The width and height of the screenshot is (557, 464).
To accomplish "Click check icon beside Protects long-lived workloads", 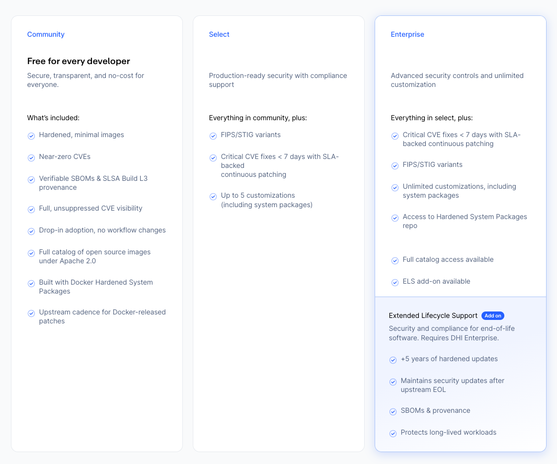I will [x=393, y=434].
